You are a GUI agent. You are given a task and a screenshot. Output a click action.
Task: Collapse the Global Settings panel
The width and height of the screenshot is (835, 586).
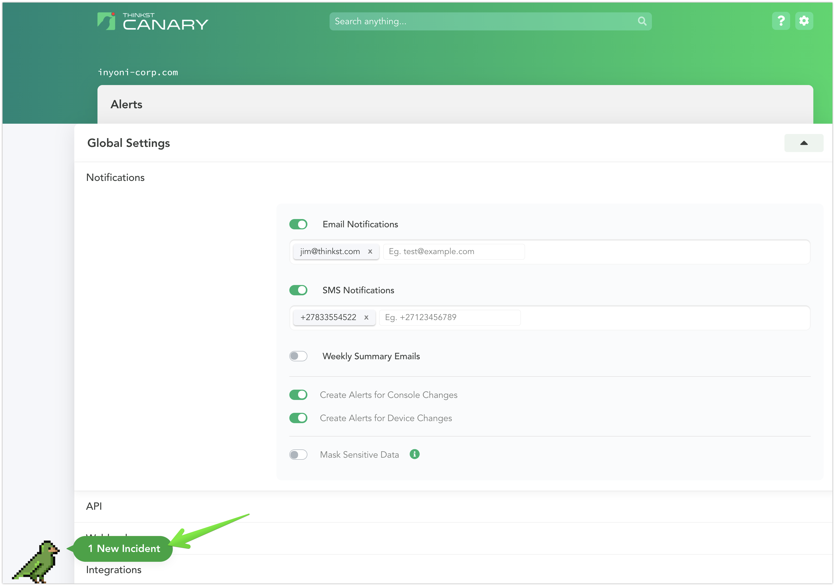(x=804, y=143)
